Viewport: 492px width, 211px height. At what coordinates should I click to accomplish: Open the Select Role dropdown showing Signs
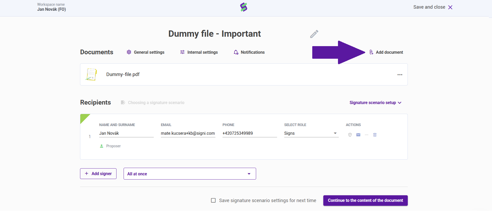pos(311,133)
